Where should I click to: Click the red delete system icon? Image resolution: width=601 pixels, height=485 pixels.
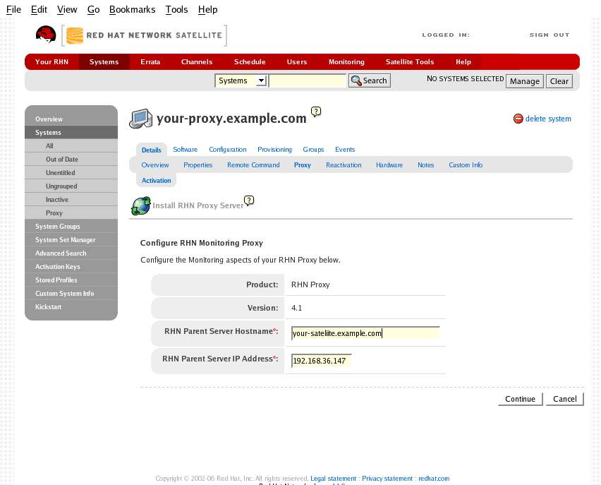coord(518,119)
